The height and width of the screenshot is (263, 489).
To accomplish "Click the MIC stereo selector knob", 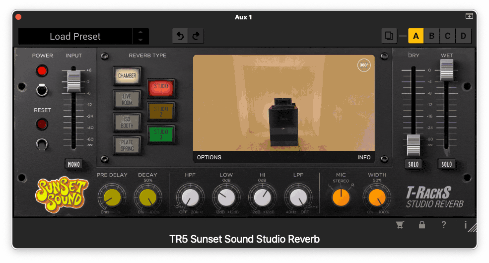I will point(341,197).
